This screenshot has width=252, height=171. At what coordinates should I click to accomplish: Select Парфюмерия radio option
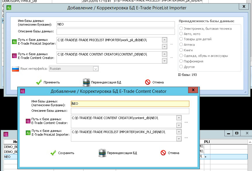(x=181, y=61)
